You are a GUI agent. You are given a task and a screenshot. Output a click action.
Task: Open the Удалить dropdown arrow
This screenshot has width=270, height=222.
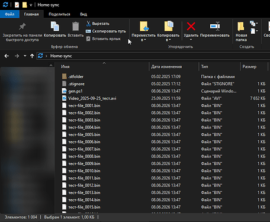click(x=191, y=40)
